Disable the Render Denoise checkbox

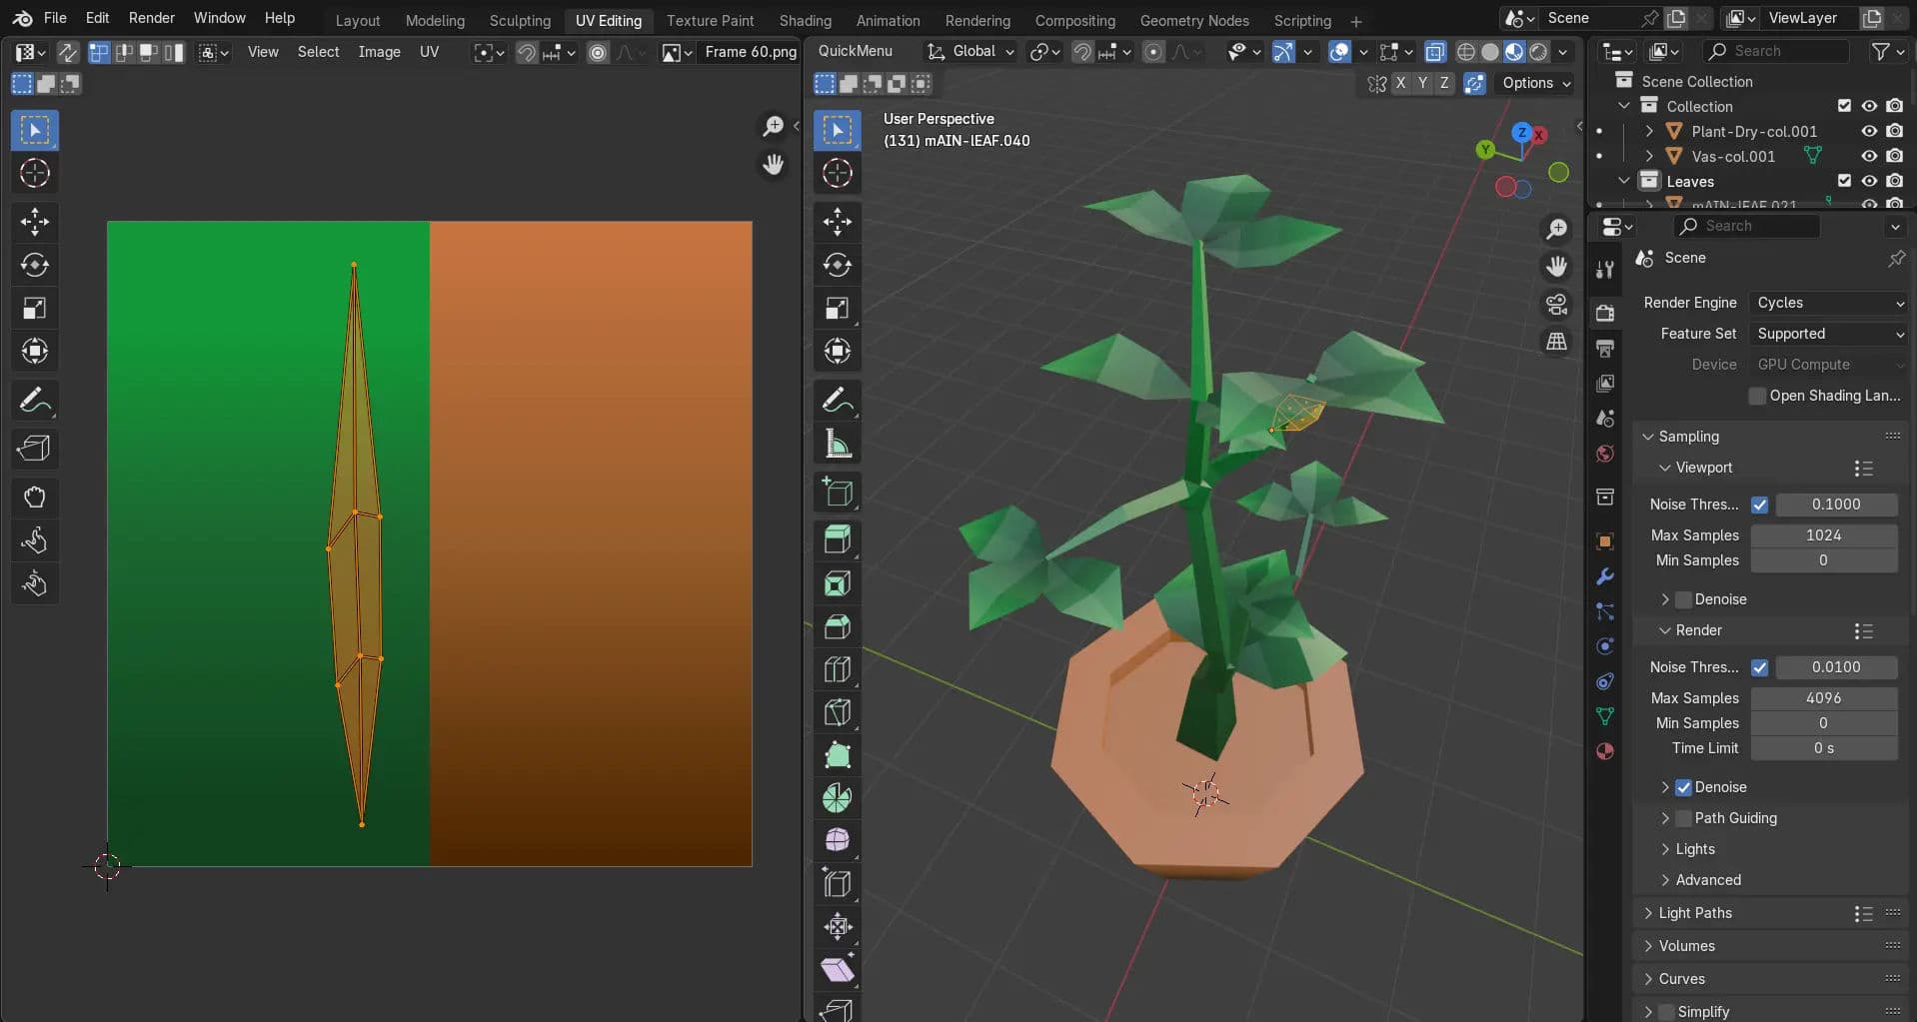coord(1684,787)
